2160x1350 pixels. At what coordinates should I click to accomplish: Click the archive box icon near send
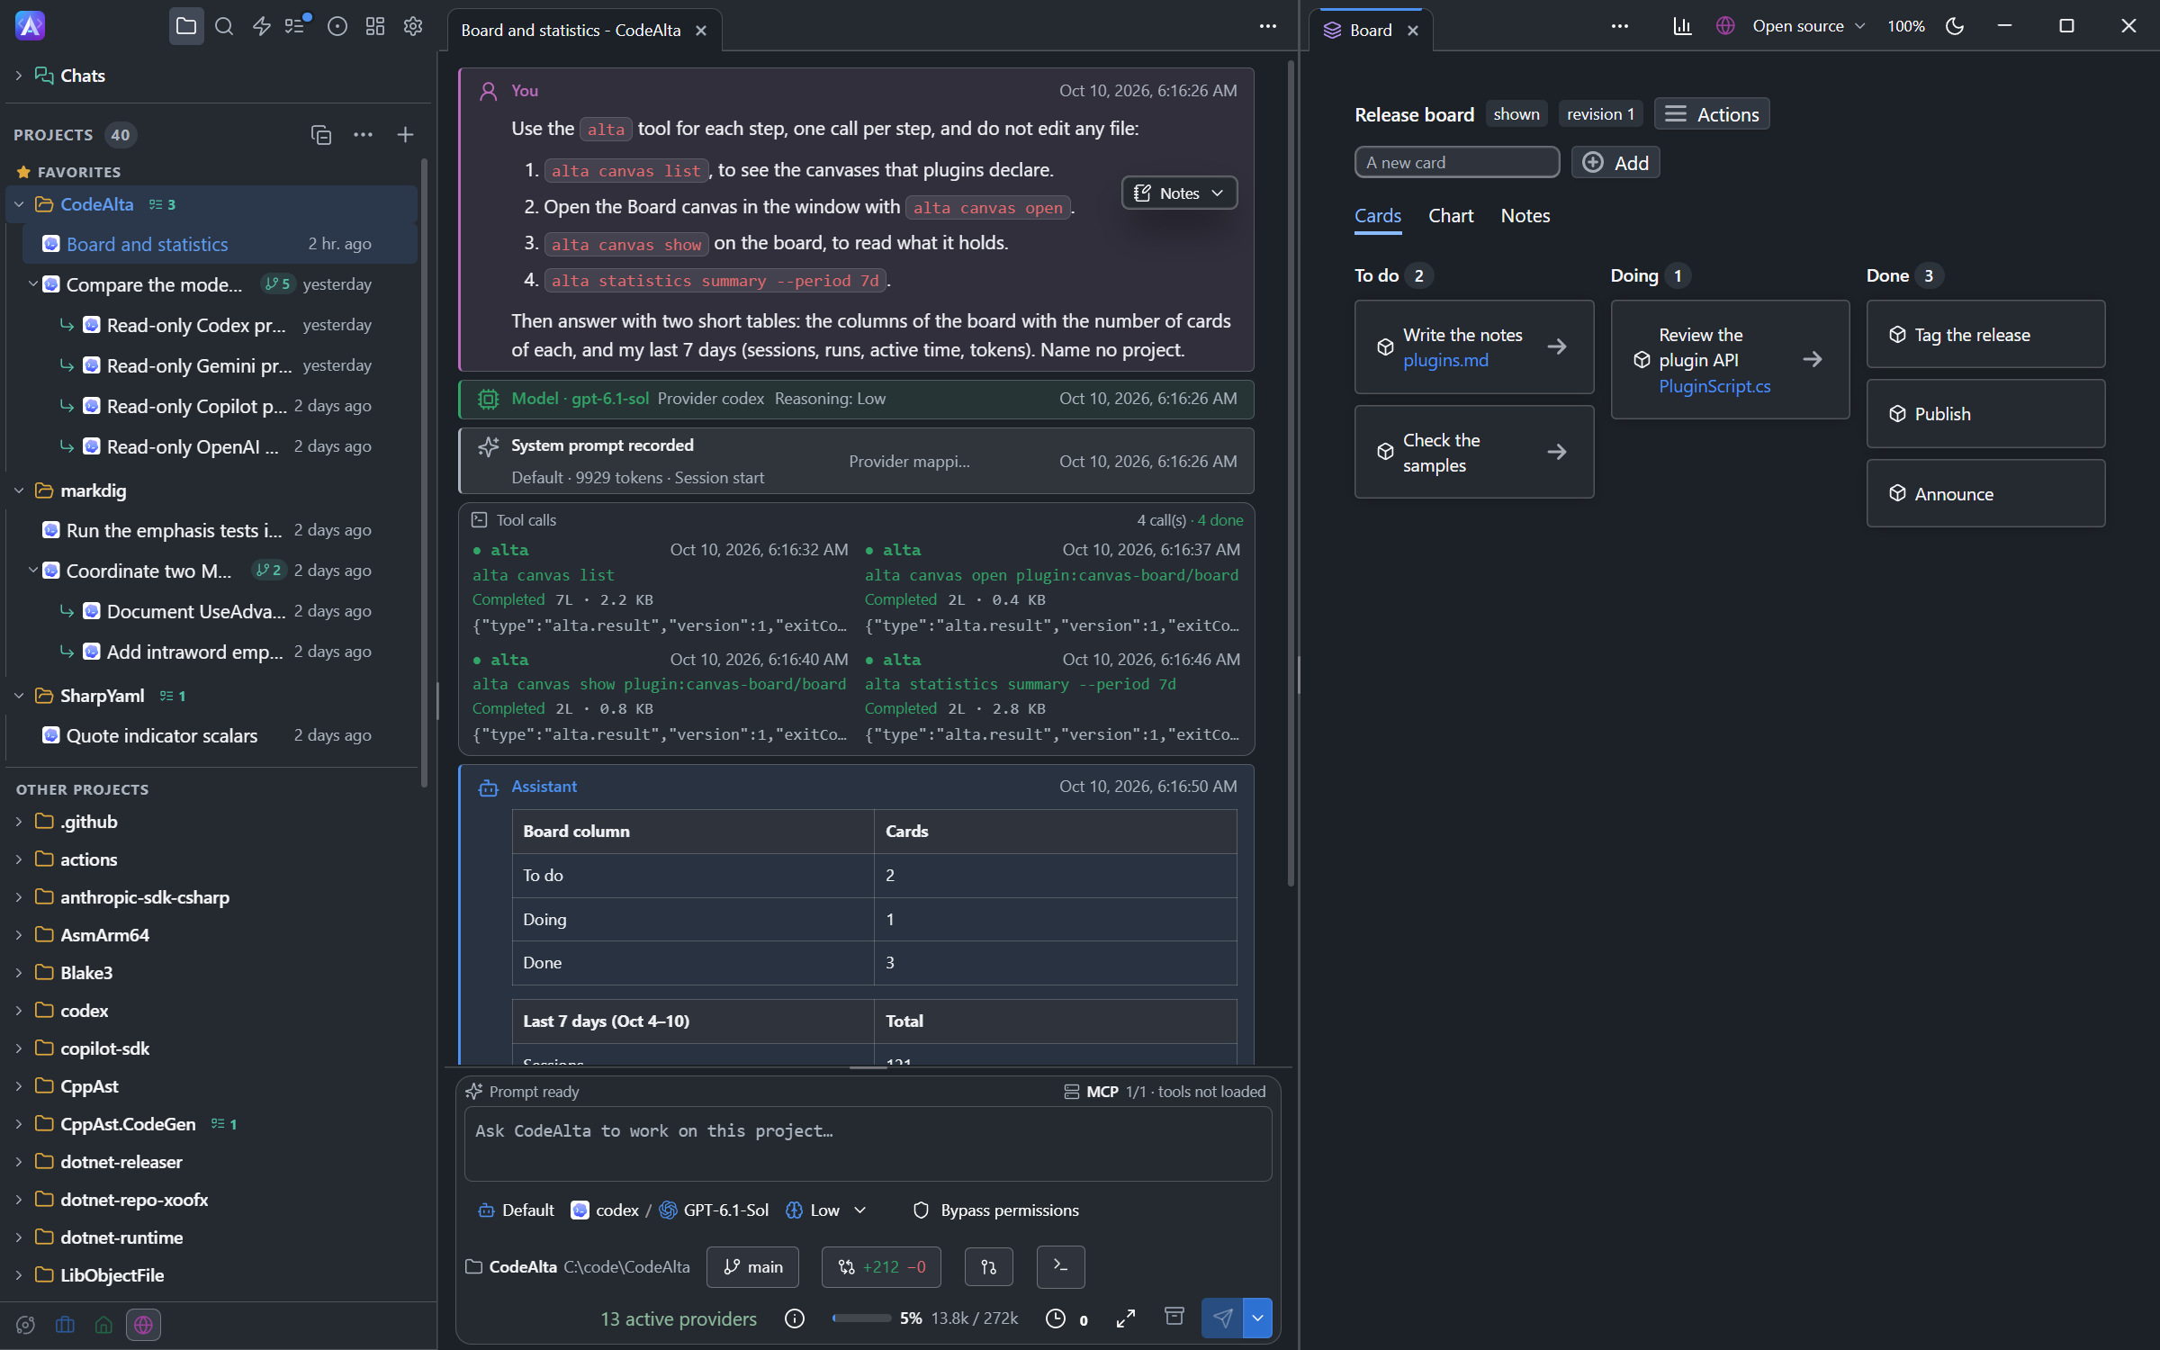click(1174, 1318)
